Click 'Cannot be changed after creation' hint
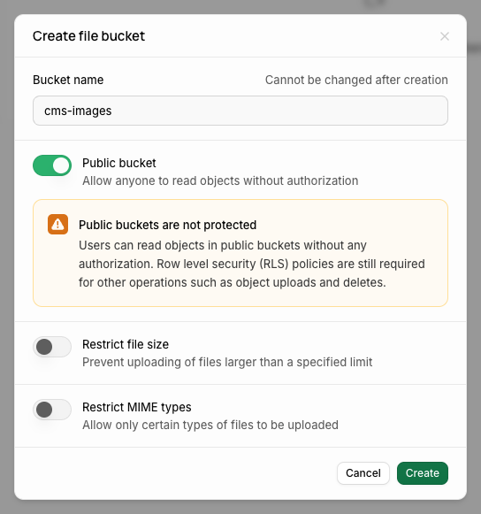The height and width of the screenshot is (514, 481). (356, 80)
